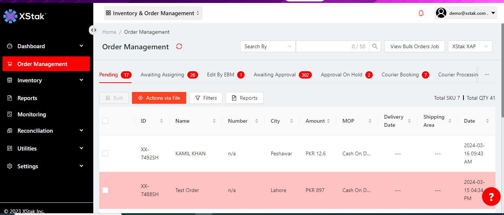This screenshot has width=504, height=215.
Task: Click View Bulk Orders Job button
Action: pyautogui.click(x=414, y=46)
